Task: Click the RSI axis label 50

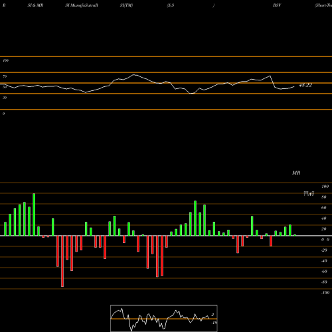Action: [x=5, y=87]
